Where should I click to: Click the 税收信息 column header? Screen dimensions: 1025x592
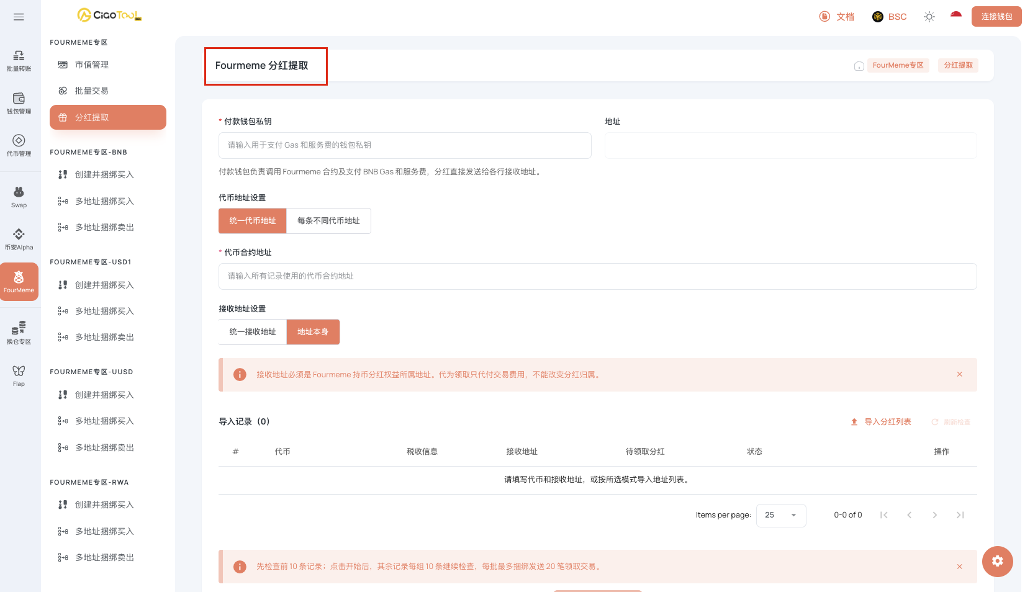[x=422, y=452]
